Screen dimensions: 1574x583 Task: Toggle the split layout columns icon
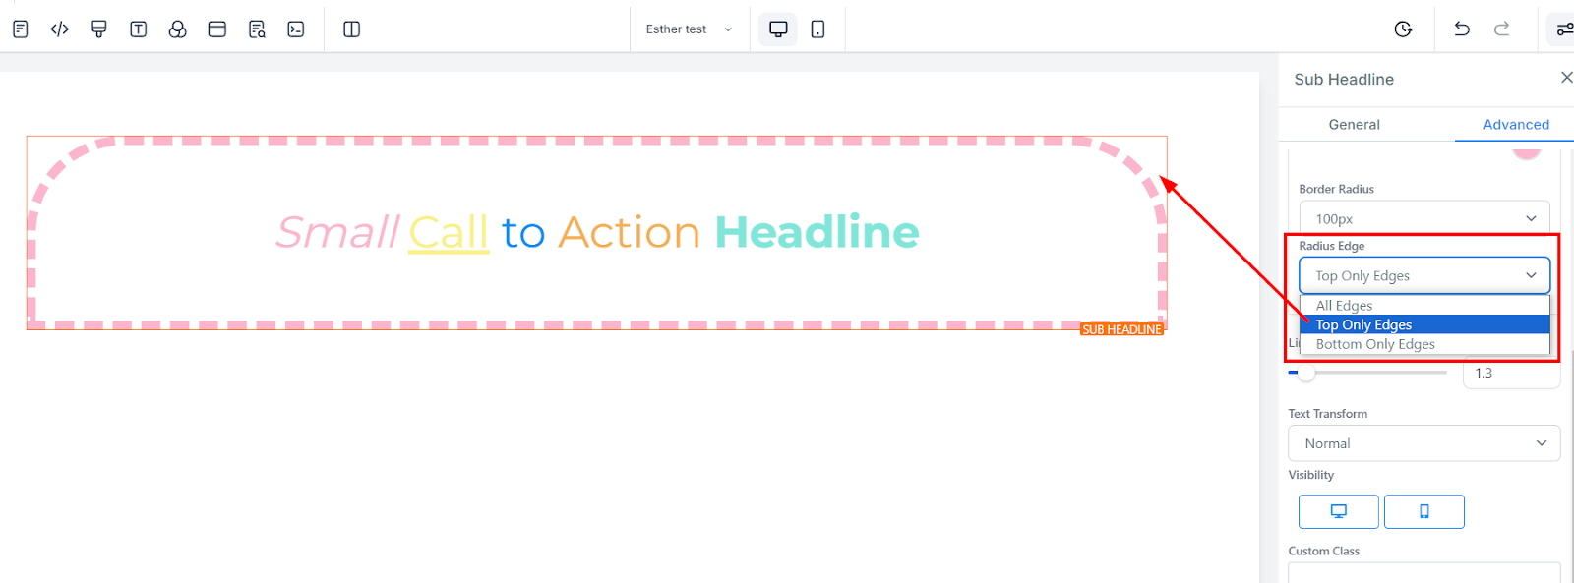coord(351,29)
